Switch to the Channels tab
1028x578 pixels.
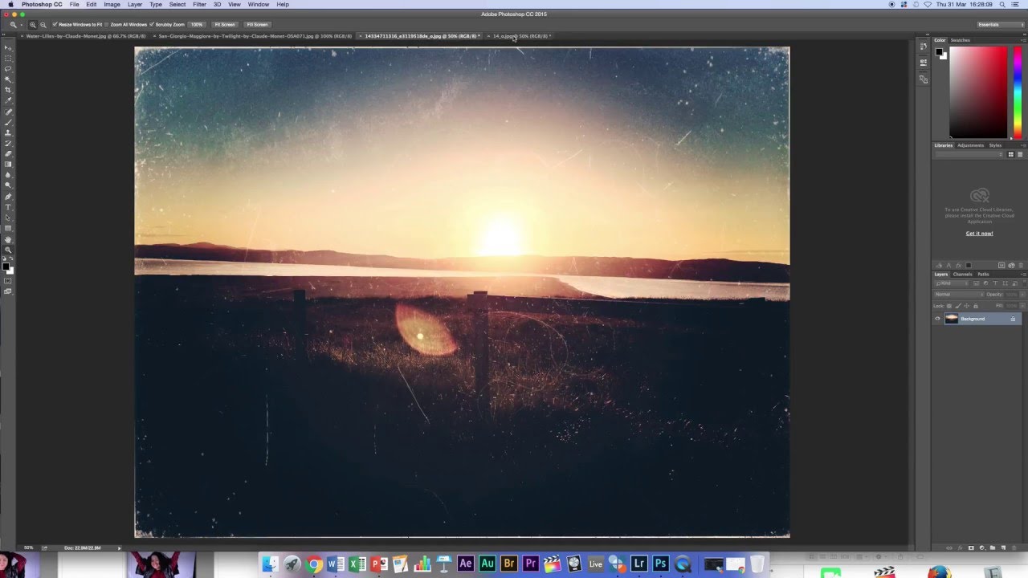click(x=962, y=275)
